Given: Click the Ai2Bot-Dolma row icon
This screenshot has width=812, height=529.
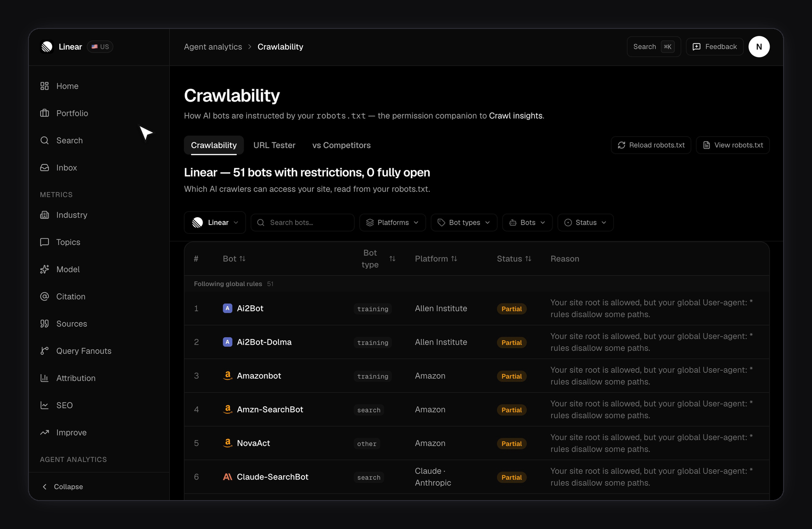Looking at the screenshot, I should (x=227, y=342).
